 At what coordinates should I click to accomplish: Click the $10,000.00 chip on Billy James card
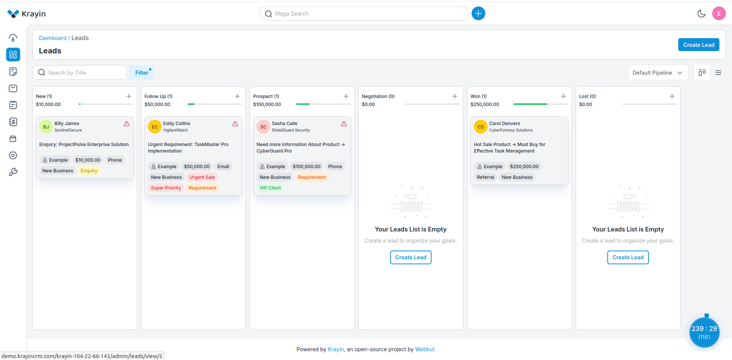(88, 160)
